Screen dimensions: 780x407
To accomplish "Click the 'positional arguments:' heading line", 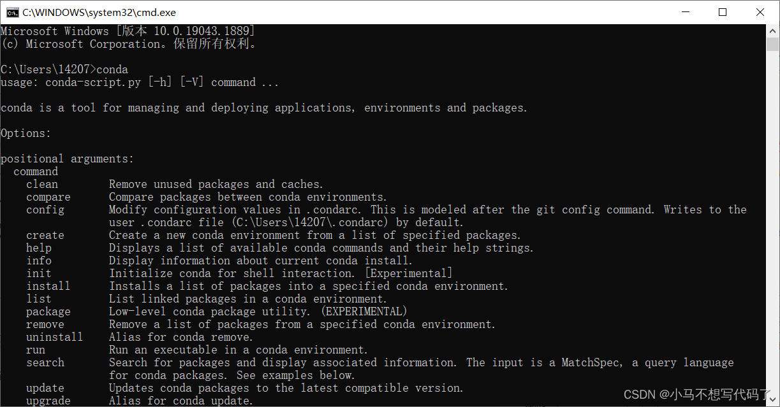I will (68, 159).
